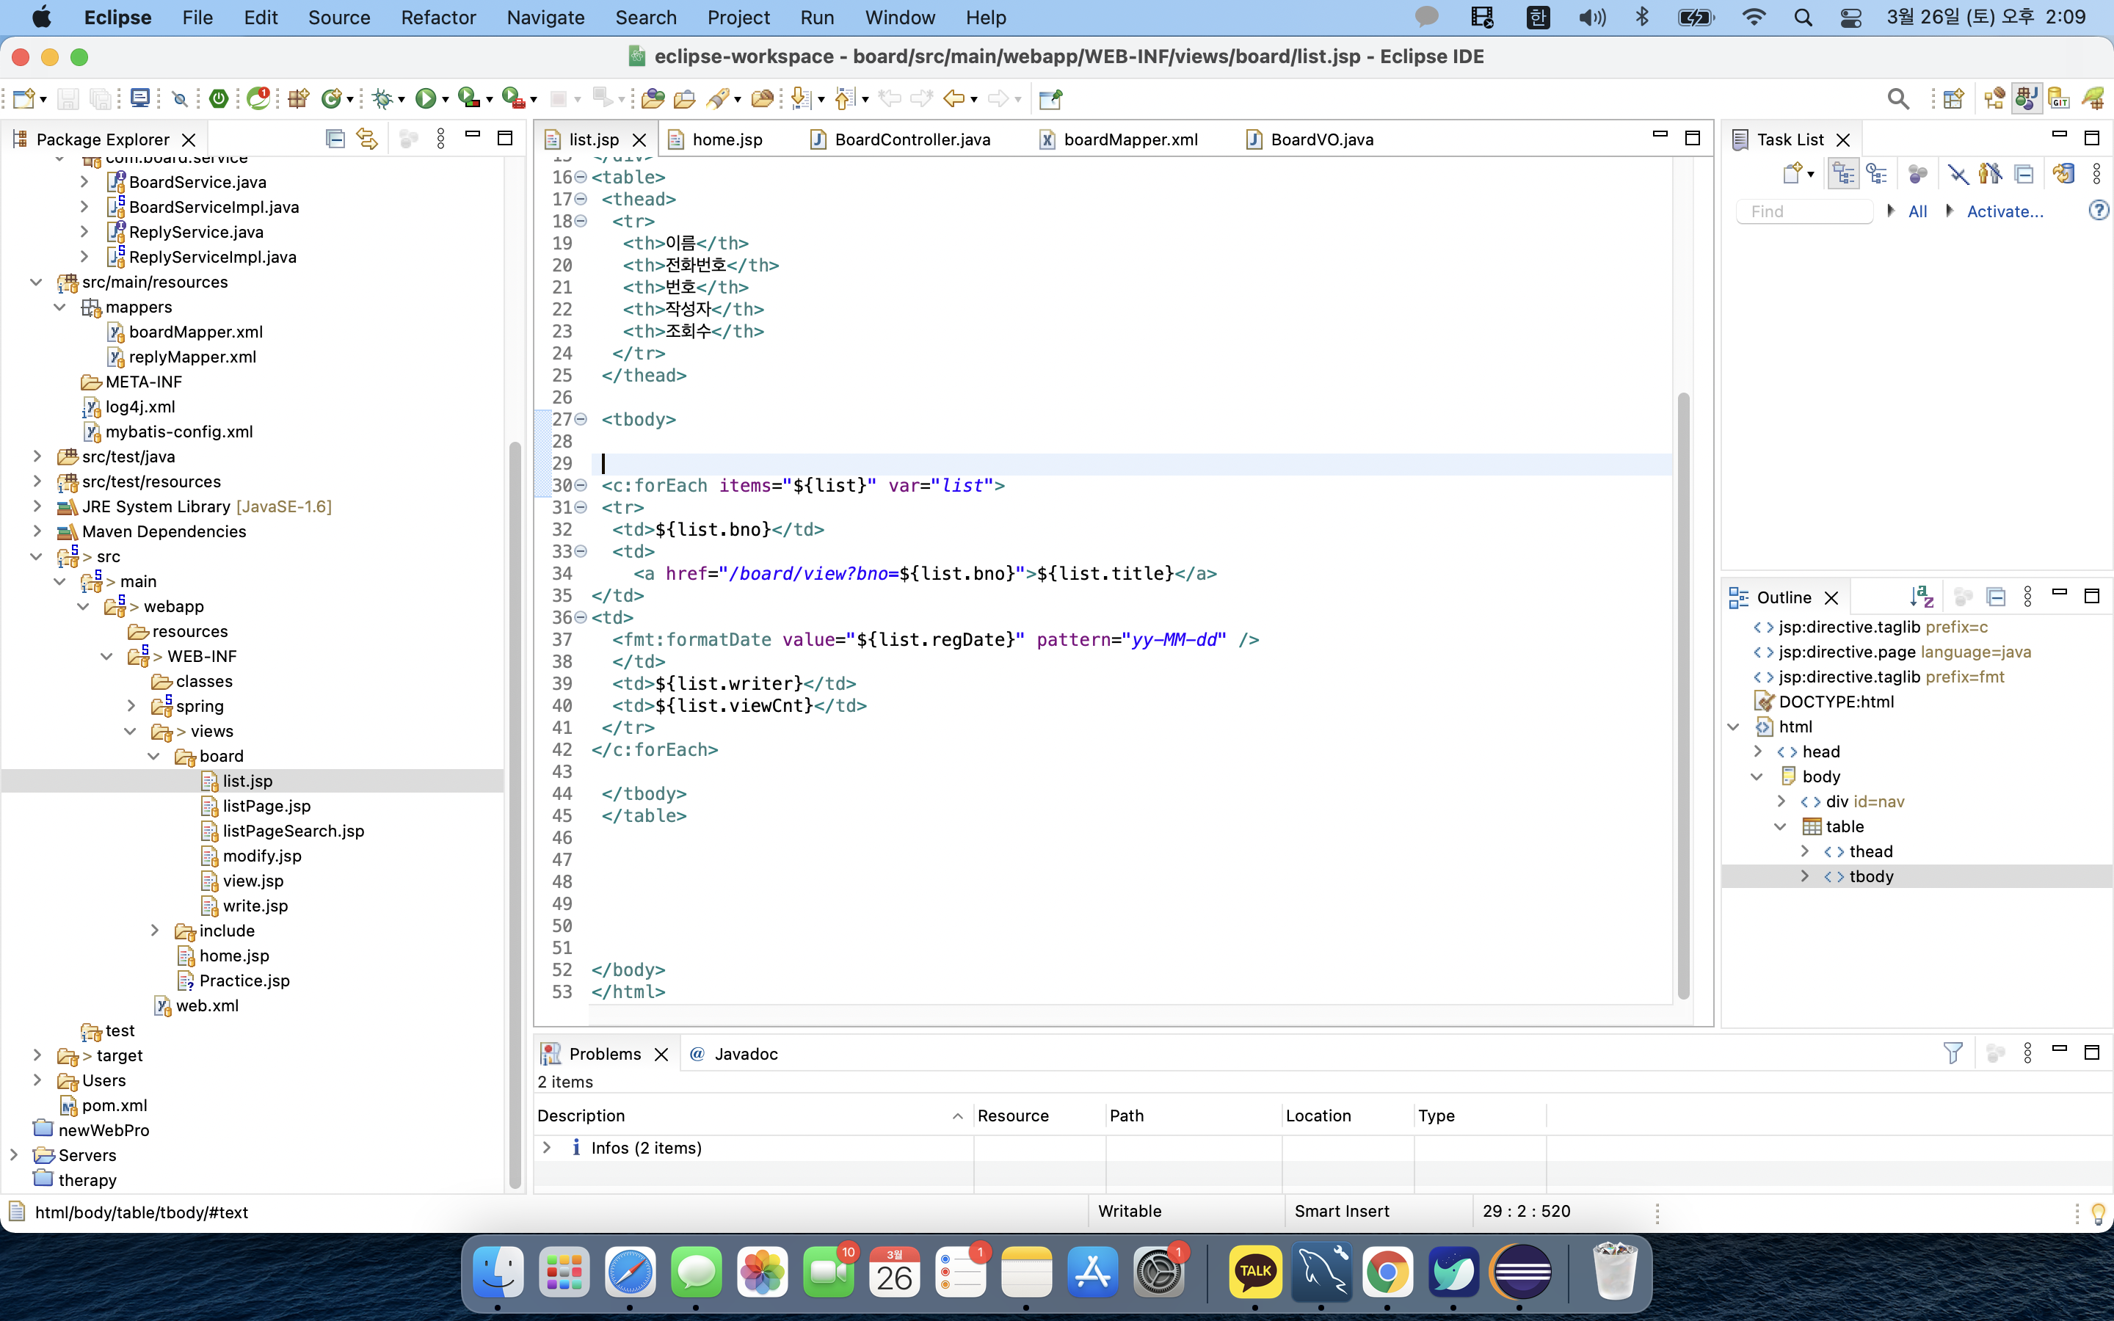
Task: Collapse the tbody fold at line 27
Action: pyautogui.click(x=581, y=419)
